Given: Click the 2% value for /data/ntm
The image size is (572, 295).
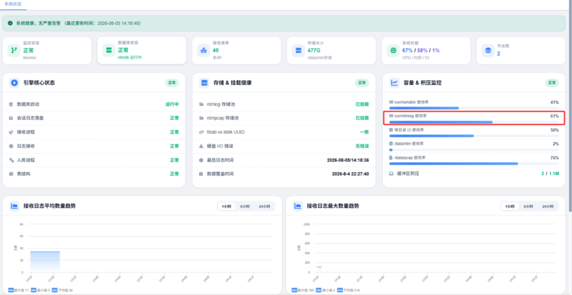Looking at the screenshot, I should [556, 144].
